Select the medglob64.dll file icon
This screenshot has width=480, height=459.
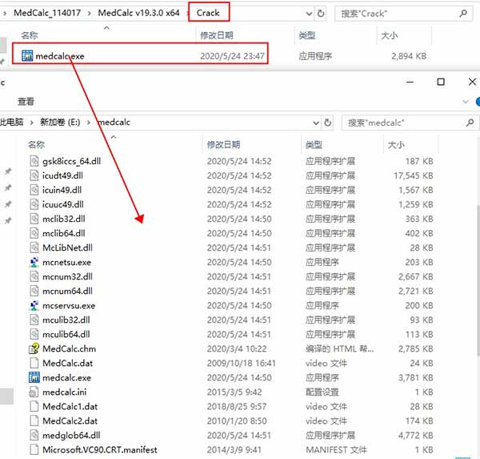(x=34, y=435)
